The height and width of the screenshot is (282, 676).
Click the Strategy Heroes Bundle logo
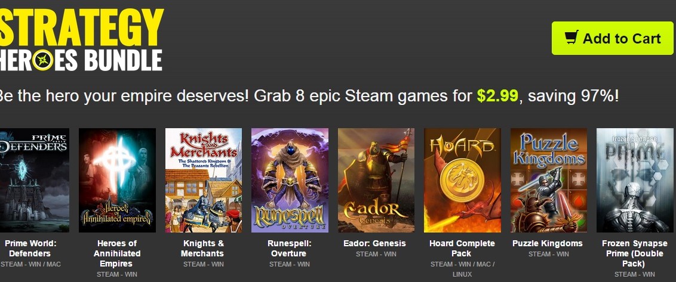pos(81,39)
